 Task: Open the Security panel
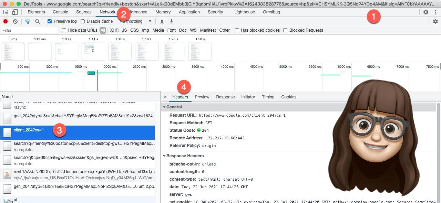tap(215, 12)
